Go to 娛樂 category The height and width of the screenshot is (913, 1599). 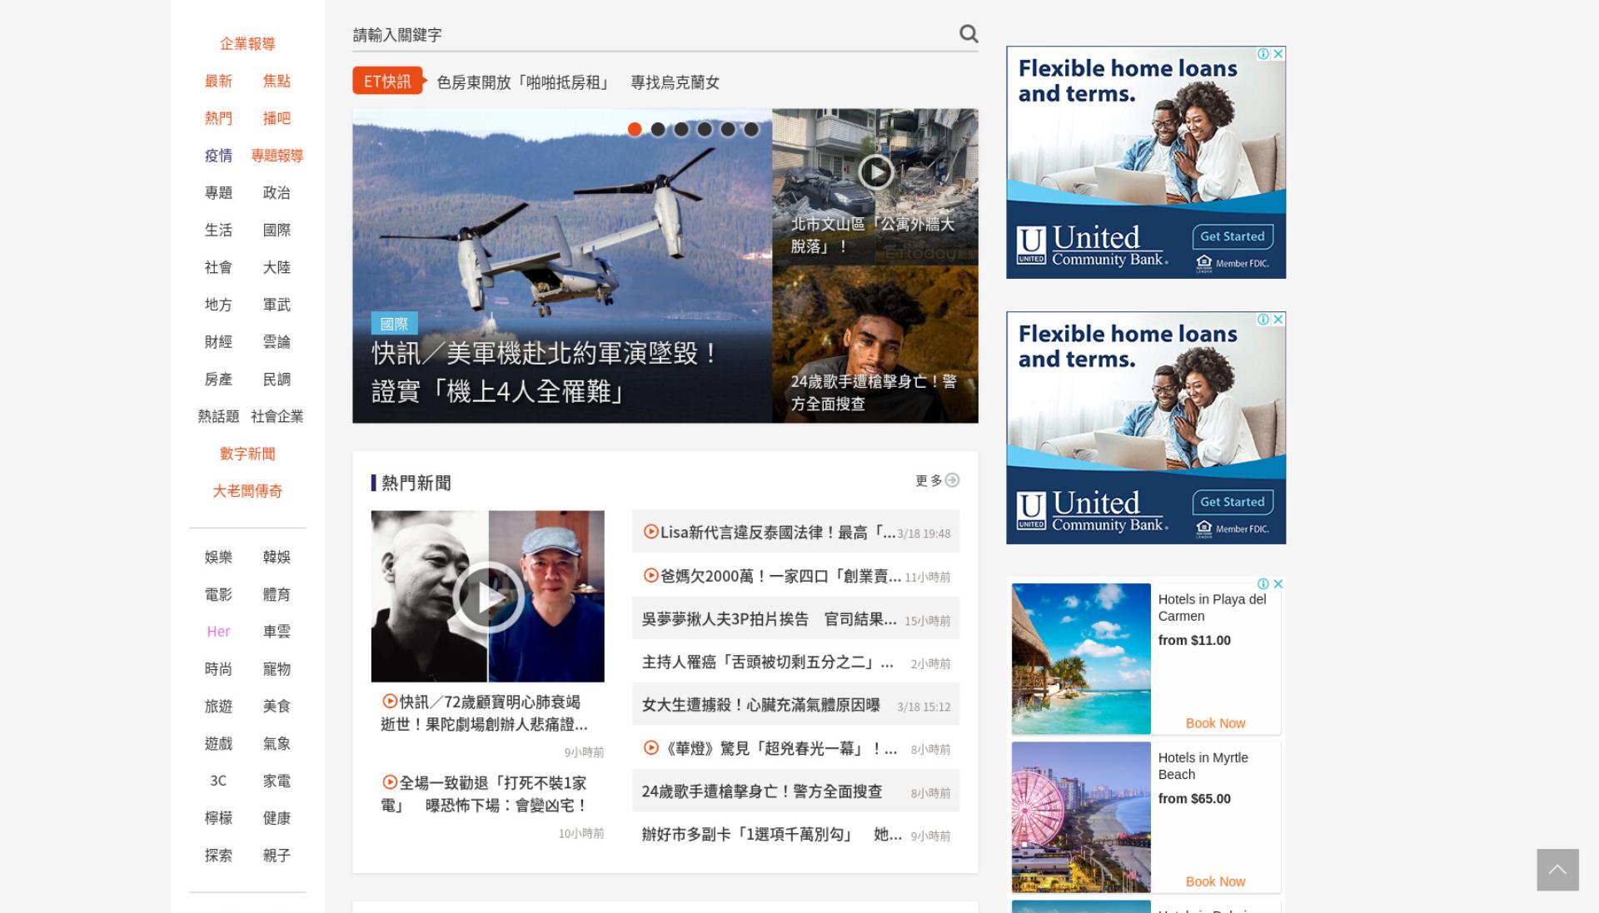click(x=218, y=557)
